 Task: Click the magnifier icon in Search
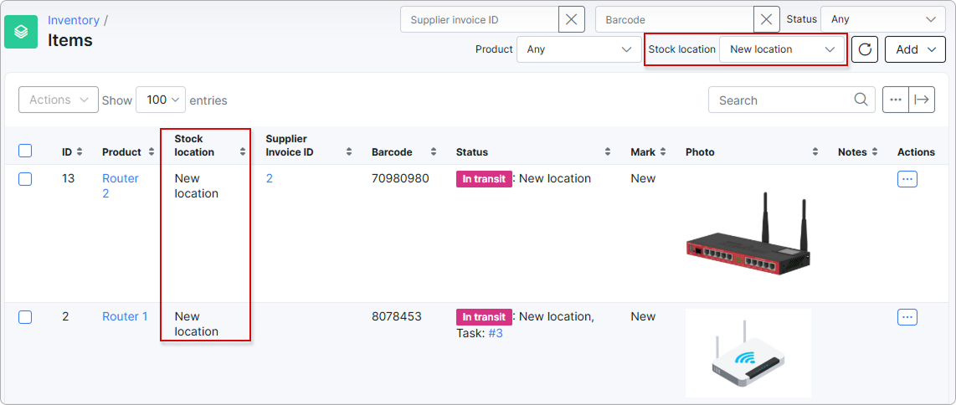pyautogui.click(x=861, y=100)
